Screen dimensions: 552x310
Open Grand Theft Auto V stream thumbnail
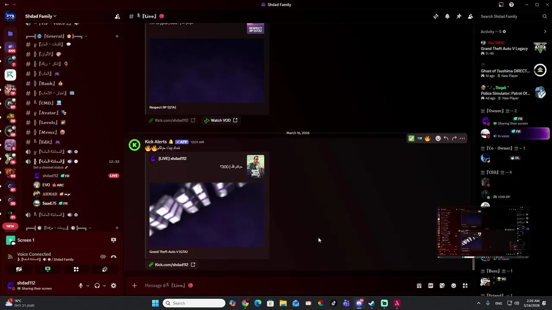(x=207, y=215)
